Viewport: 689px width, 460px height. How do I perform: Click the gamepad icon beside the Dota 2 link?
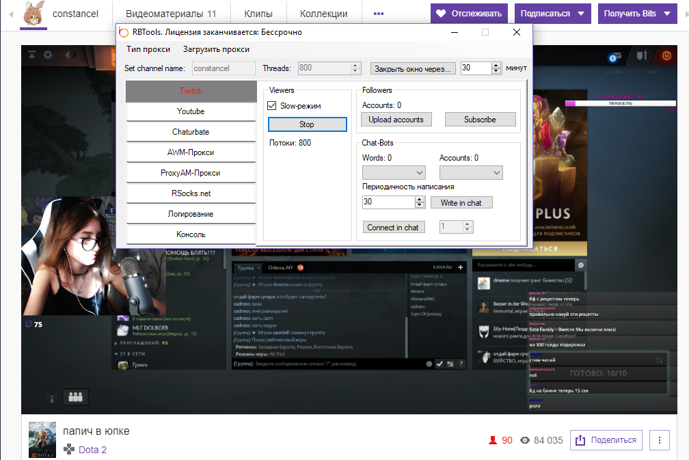tap(69, 450)
